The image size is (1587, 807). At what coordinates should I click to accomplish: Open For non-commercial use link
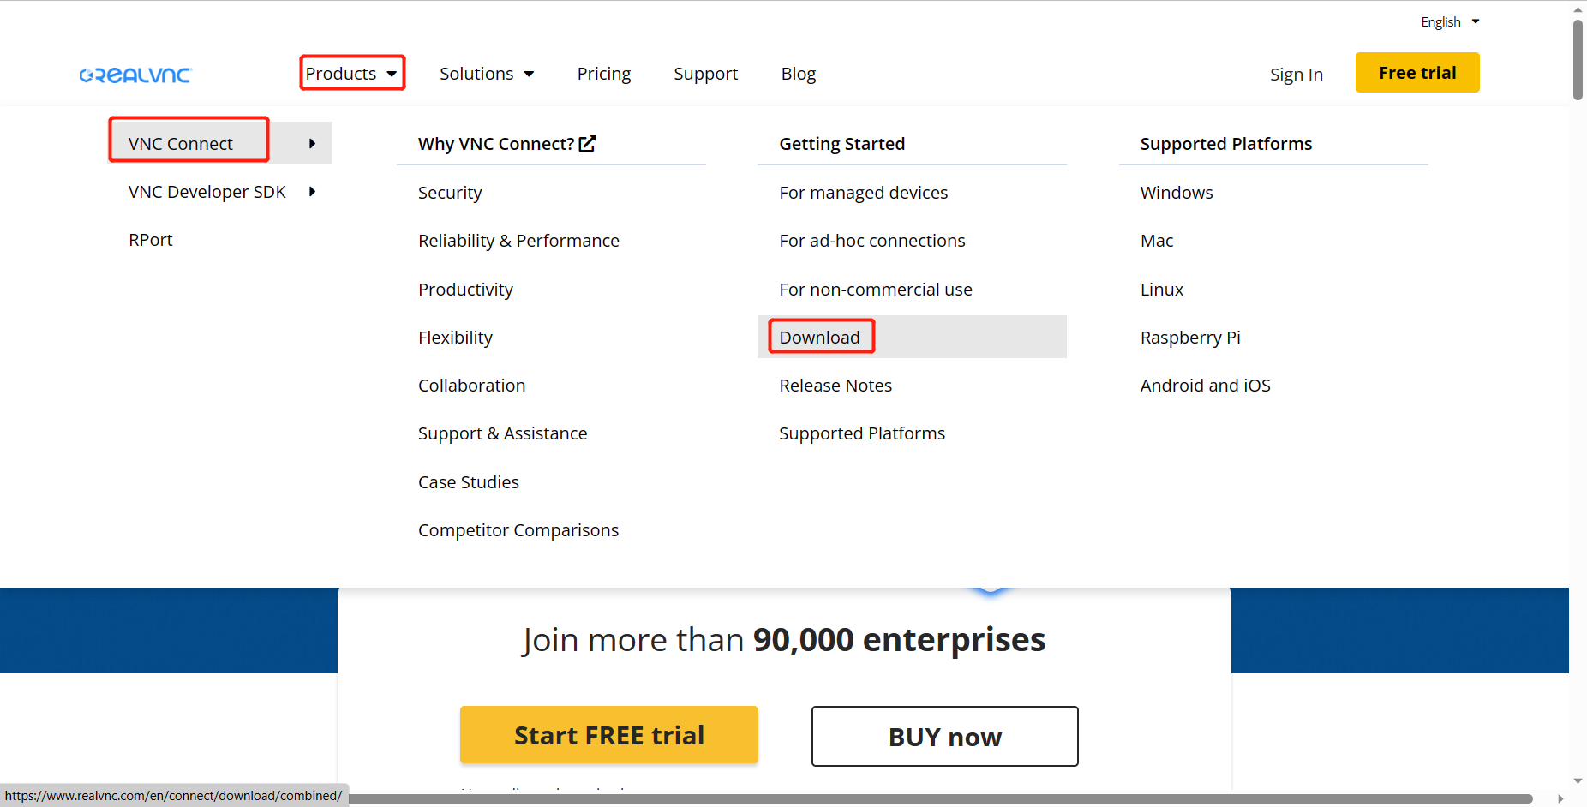click(876, 290)
